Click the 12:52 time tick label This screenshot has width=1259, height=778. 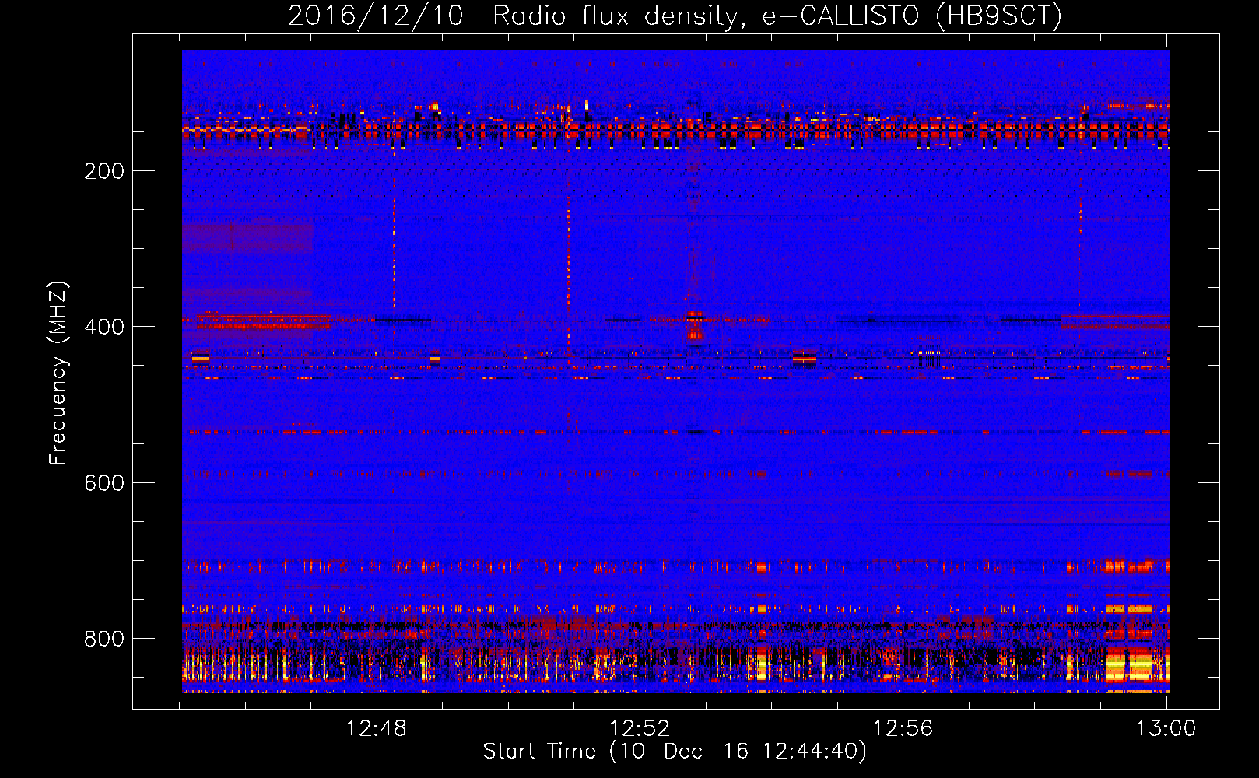point(640,729)
